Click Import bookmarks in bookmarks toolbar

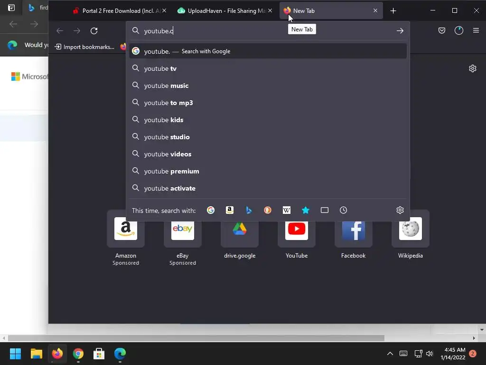[x=84, y=47]
